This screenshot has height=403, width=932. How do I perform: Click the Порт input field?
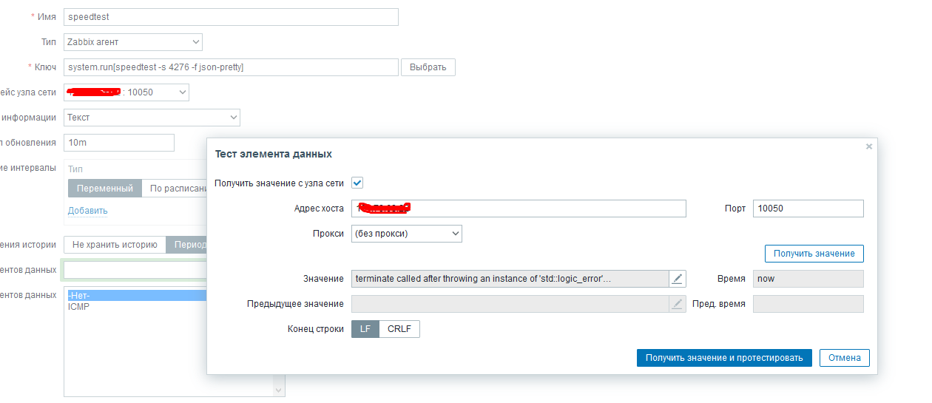coord(808,209)
